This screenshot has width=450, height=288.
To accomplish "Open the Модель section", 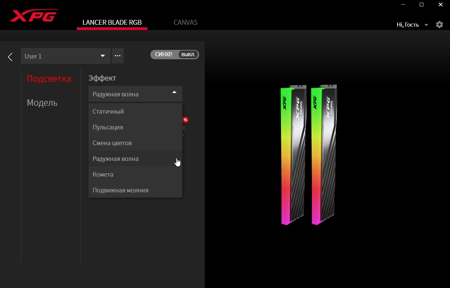I will [42, 103].
